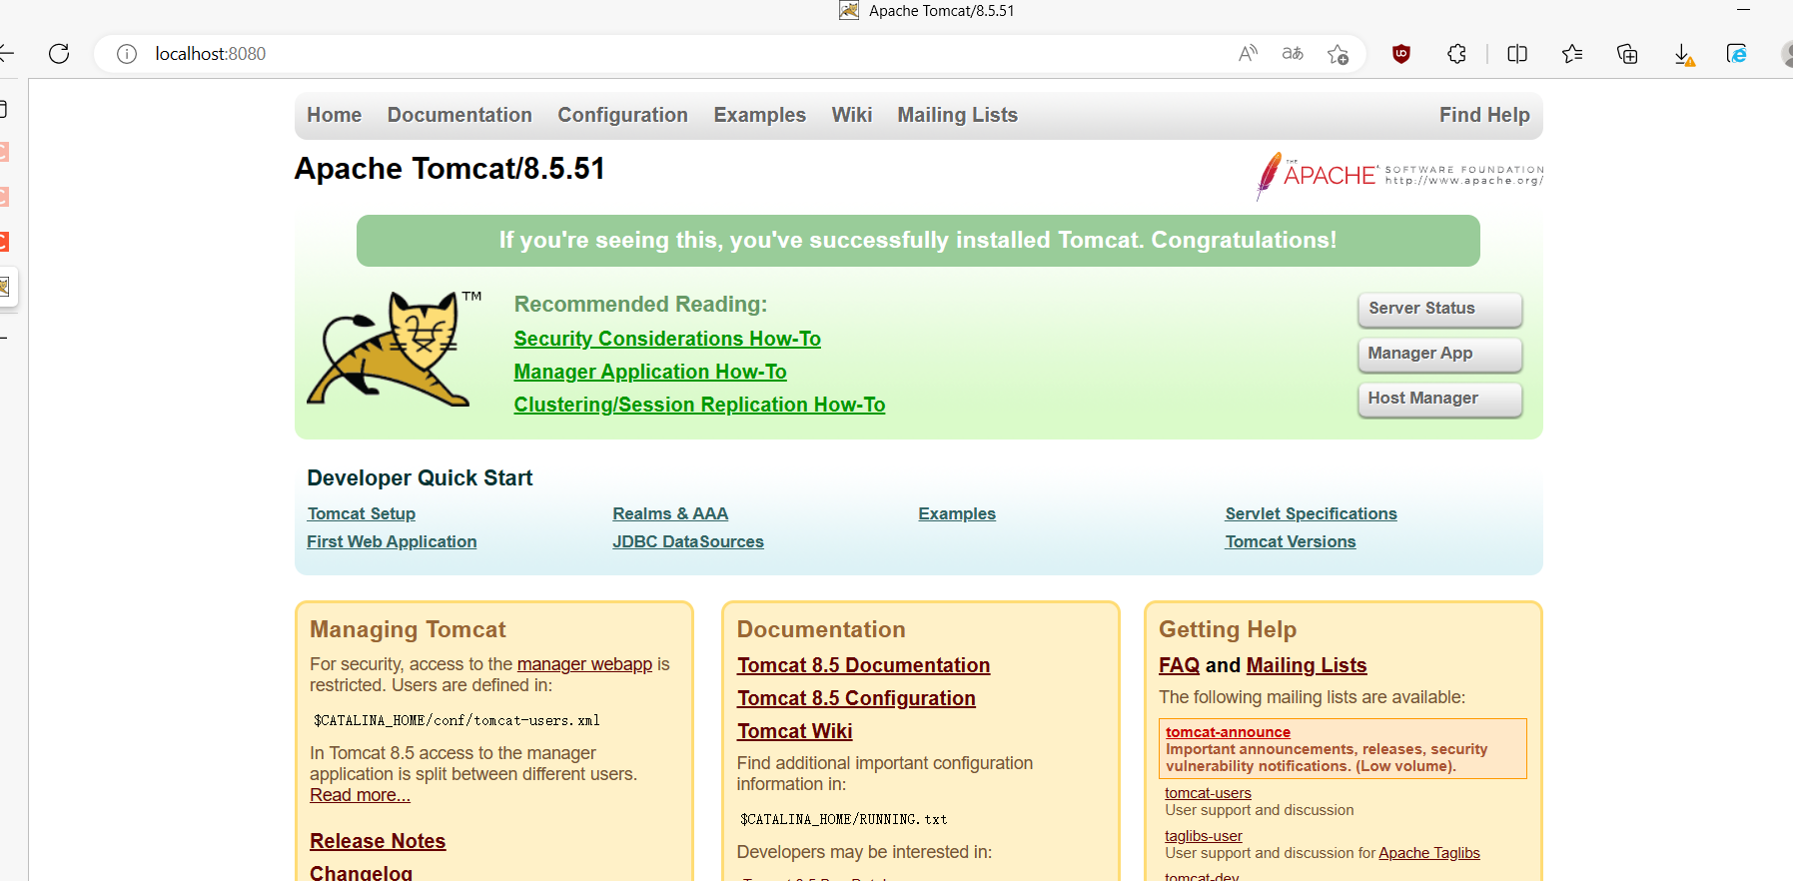Image resolution: width=1793 pixels, height=881 pixels.
Task: Click Find Help in the navigation bar
Action: tap(1484, 115)
